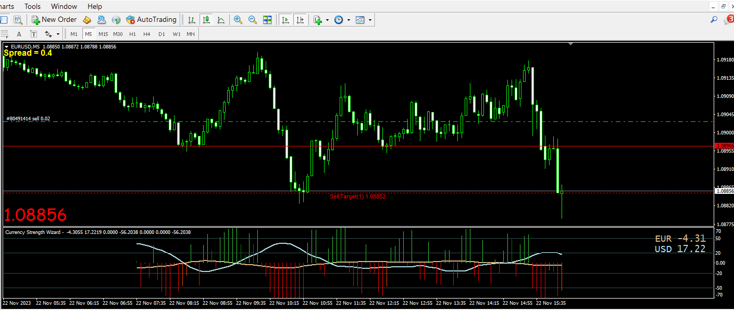Click the large red 1.08856 price text

[x=35, y=215]
